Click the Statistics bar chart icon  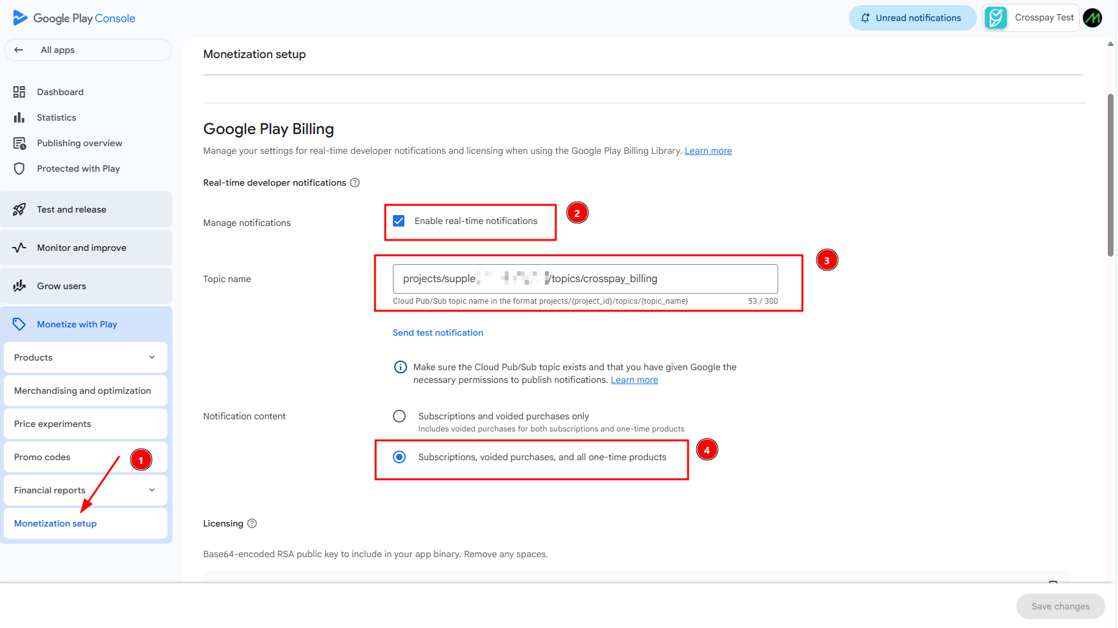(19, 117)
